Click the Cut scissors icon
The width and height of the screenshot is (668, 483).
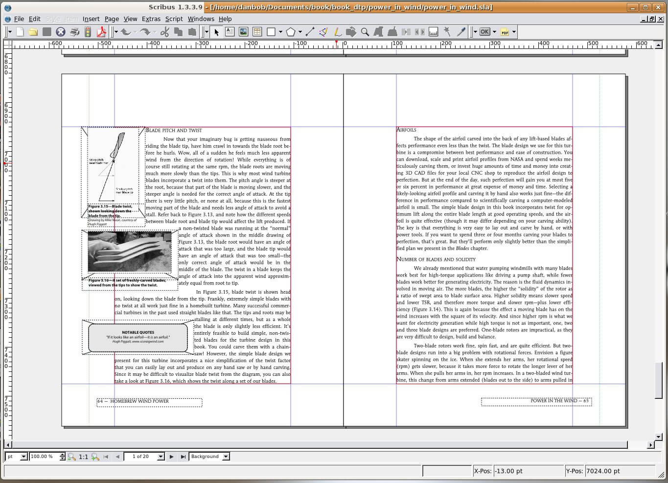pos(165,32)
